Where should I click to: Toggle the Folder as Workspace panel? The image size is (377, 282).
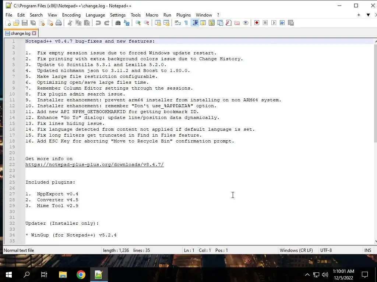pyautogui.click(x=237, y=23)
